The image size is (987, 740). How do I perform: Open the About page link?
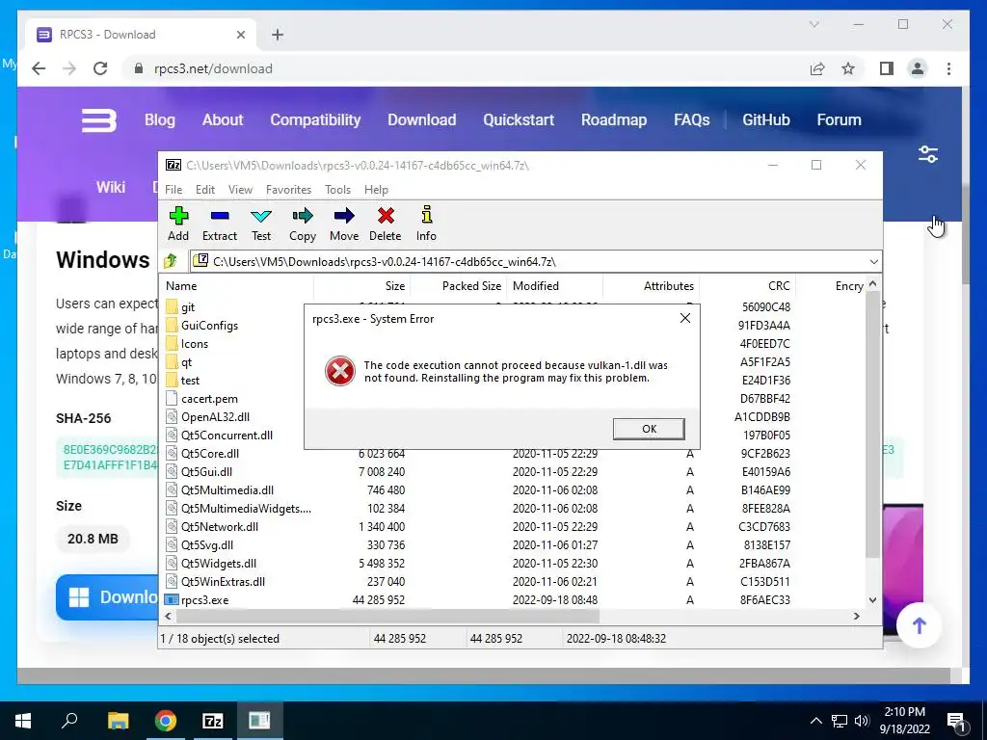(x=223, y=119)
